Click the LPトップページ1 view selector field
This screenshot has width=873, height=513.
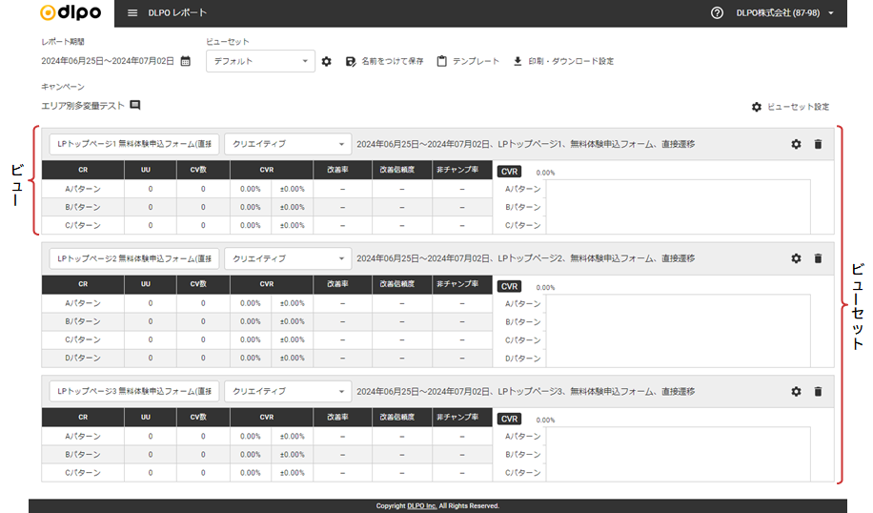tap(134, 144)
